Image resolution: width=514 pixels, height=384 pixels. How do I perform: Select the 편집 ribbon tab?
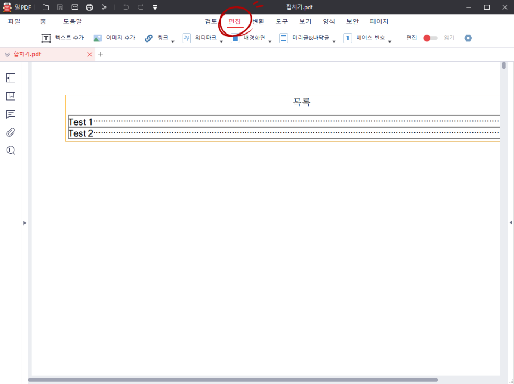234,22
